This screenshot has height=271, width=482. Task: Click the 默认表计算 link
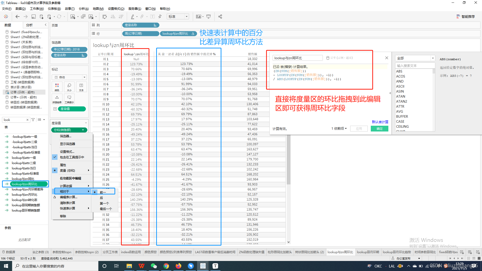pyautogui.click(x=380, y=122)
